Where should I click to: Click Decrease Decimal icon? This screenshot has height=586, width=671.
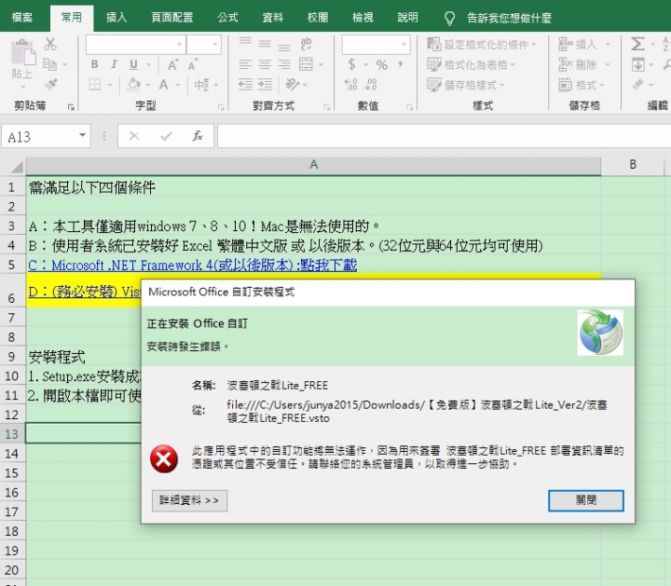370,84
